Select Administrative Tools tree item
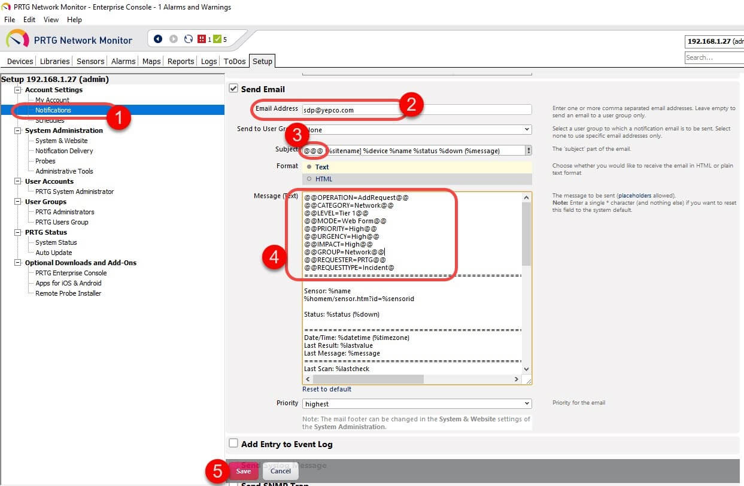 [64, 171]
